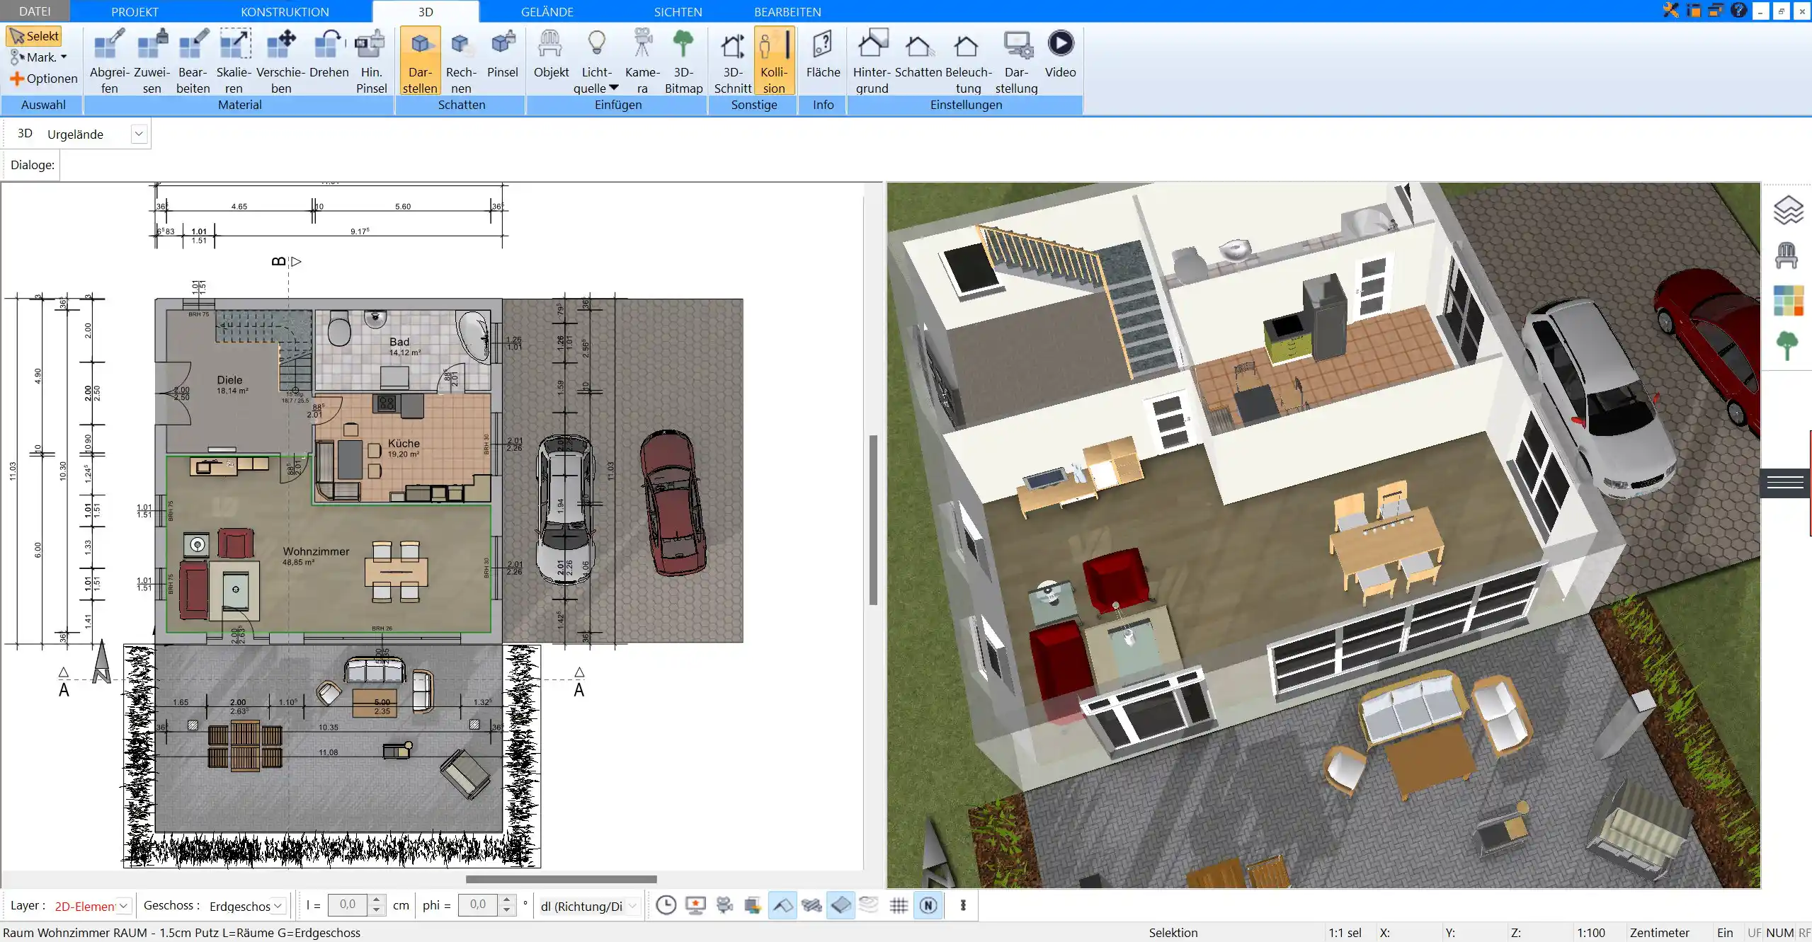Switch to the PROJEKT tab
Screen dimensions: 1812x942
pos(135,12)
